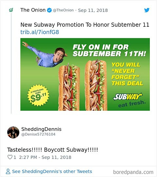Like the tweet with heart icon

coord(10,157)
